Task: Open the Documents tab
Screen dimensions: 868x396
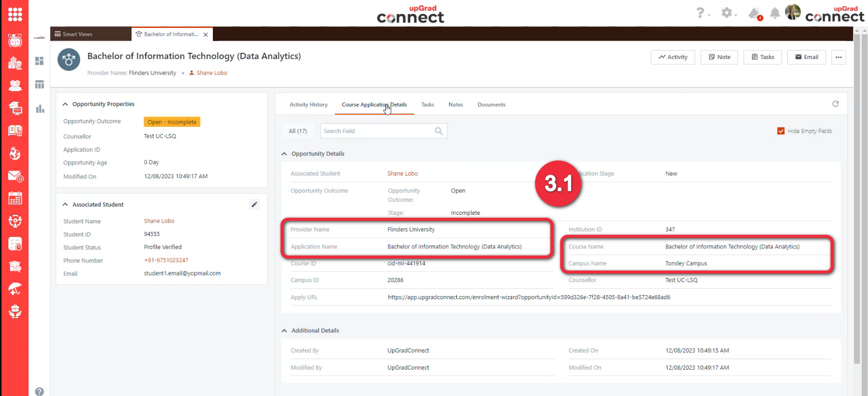Action: coord(491,105)
